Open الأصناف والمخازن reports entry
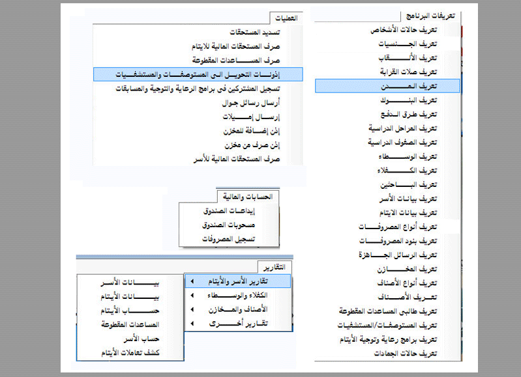Viewport: 521px width, 377px height. coord(238,309)
